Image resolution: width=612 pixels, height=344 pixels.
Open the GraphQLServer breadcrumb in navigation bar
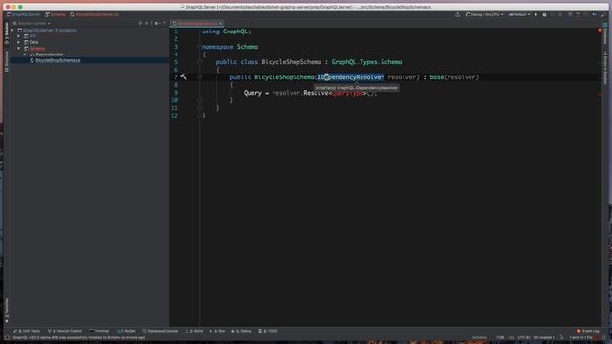[23, 14]
